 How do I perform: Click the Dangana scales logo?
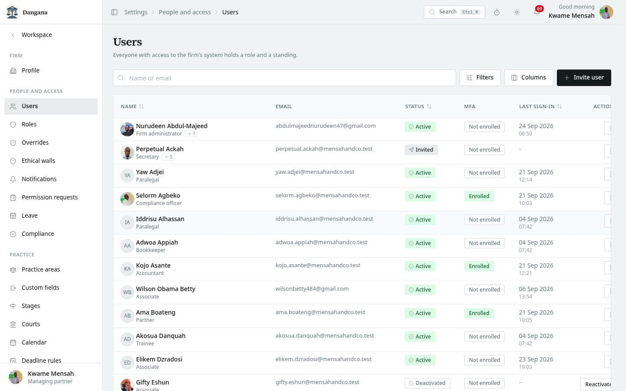[13, 12]
